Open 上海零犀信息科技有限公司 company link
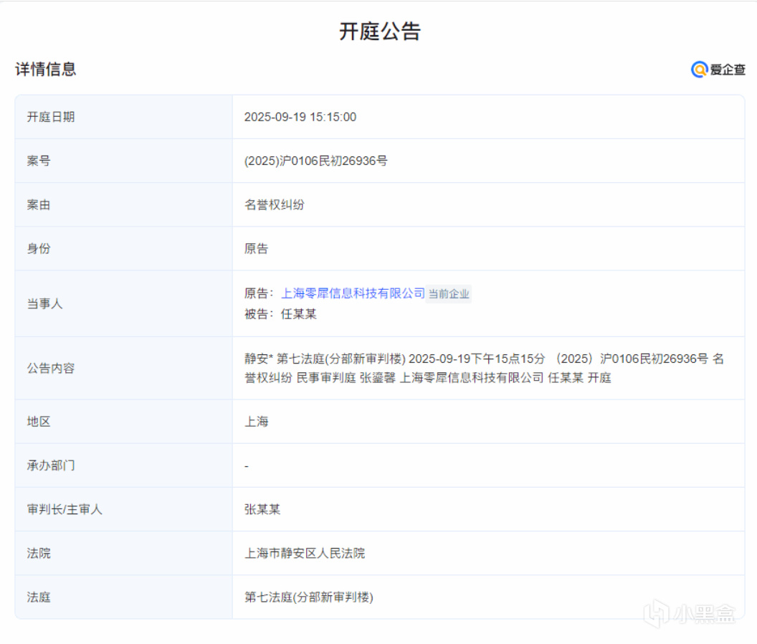This screenshot has width=757, height=644. (x=353, y=293)
